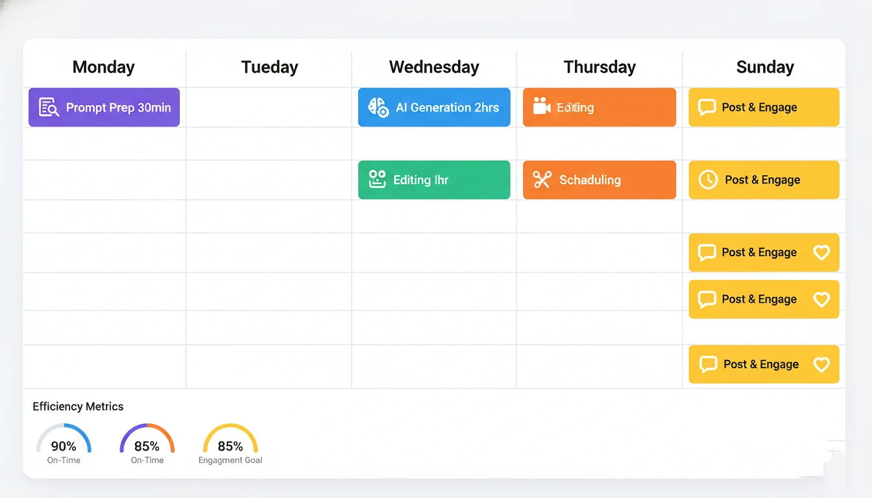
Task: Open the AI Generation 2hrs task card
Action: (x=433, y=107)
